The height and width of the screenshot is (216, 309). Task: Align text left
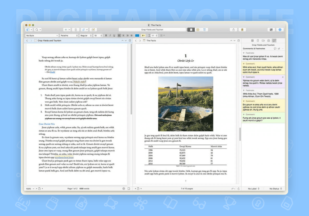pyautogui.click(x=119, y=35)
